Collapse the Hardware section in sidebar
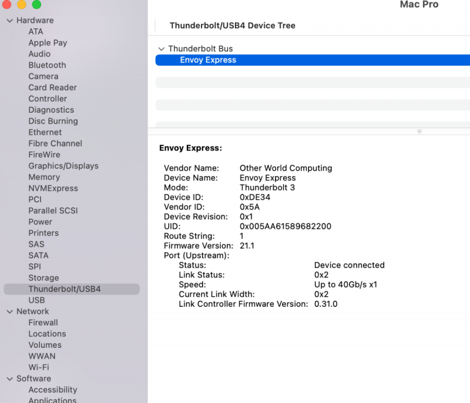The image size is (470, 403). click(x=10, y=21)
